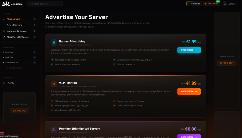Expand the Admin account dropdown chevron

point(237,4)
